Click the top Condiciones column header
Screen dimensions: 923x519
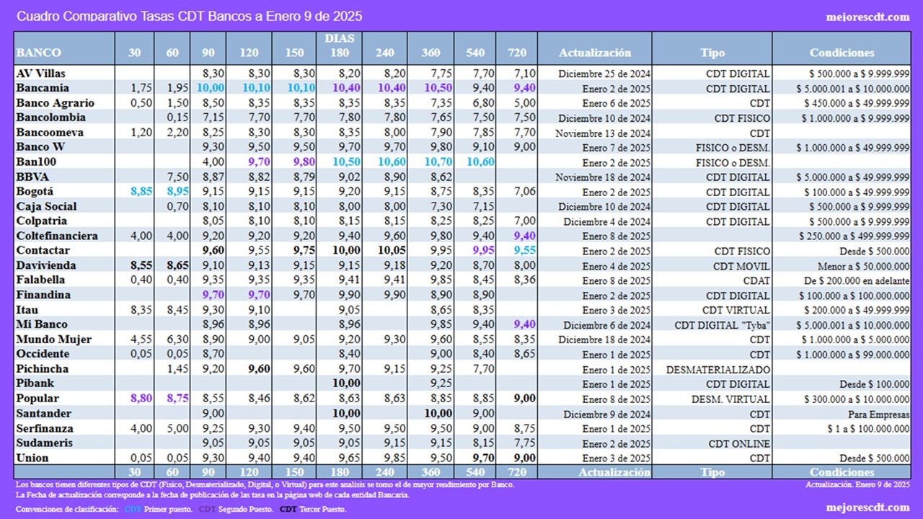pos(842,53)
